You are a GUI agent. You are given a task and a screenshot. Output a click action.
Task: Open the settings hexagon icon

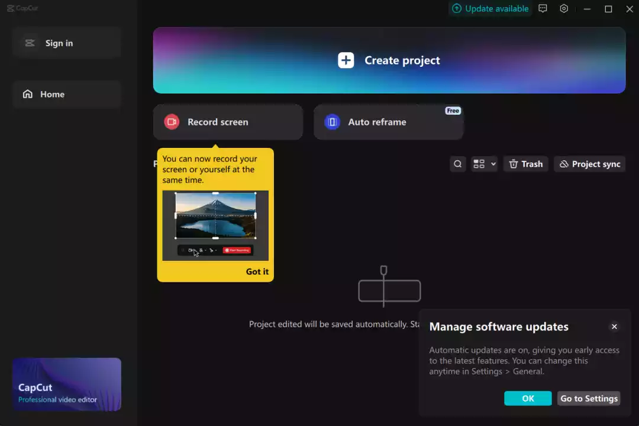coord(564,8)
